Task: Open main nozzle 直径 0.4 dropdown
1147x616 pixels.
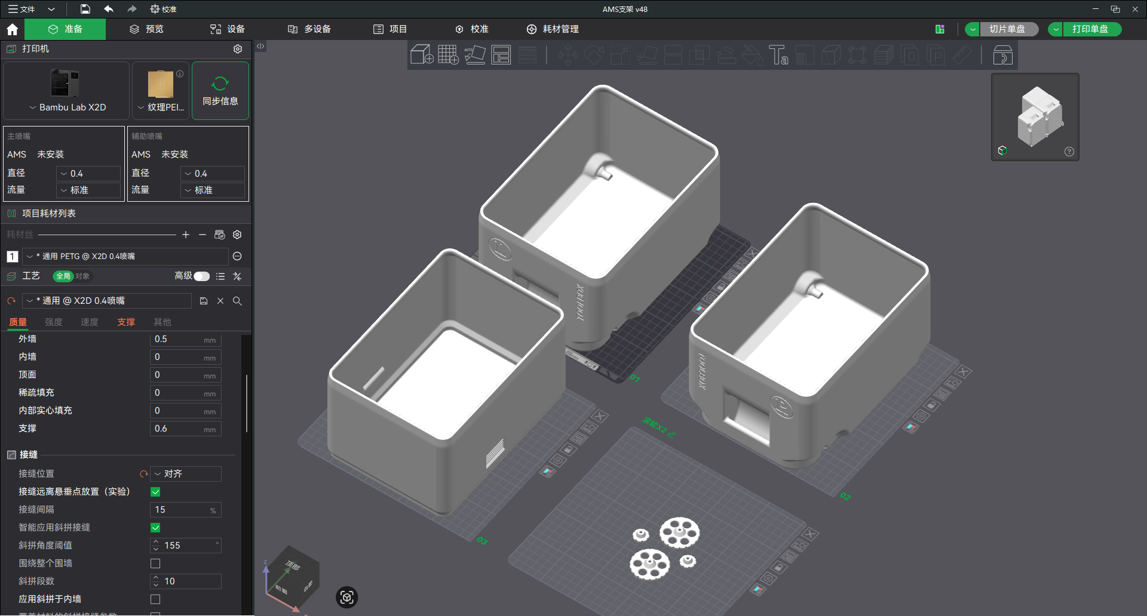Action: pyautogui.click(x=89, y=174)
